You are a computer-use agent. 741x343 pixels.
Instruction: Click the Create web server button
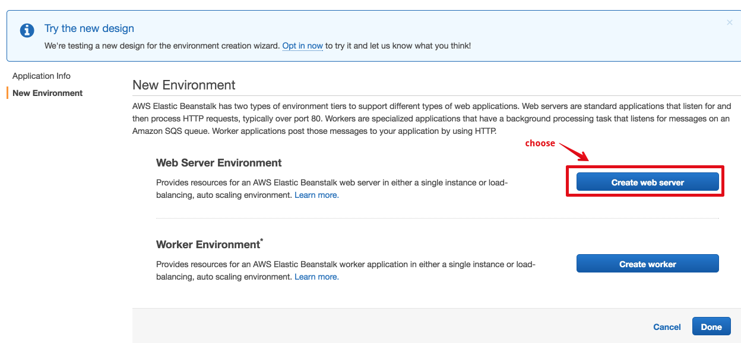point(648,182)
